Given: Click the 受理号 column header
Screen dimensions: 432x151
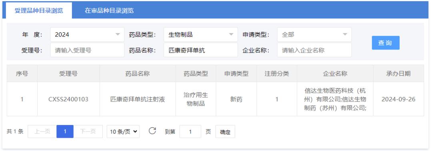Looking at the screenshot, I should point(68,74).
